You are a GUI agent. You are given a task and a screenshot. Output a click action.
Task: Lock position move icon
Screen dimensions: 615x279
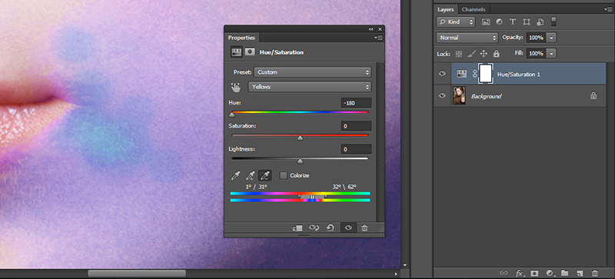(484, 53)
